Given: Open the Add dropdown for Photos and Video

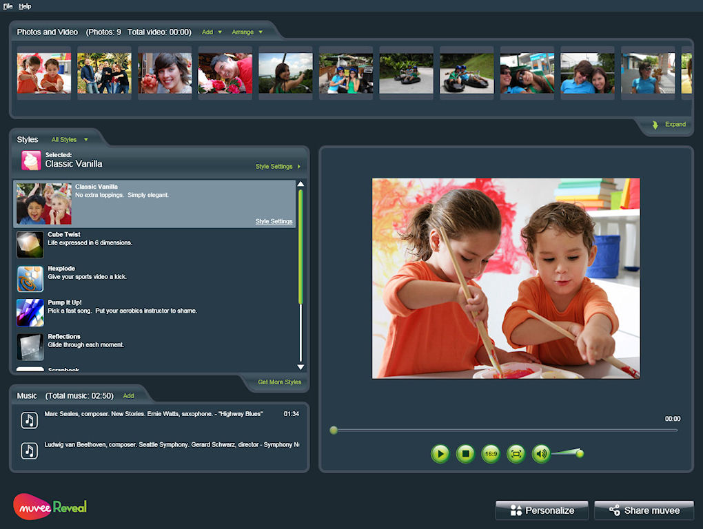Looking at the screenshot, I should pos(212,32).
